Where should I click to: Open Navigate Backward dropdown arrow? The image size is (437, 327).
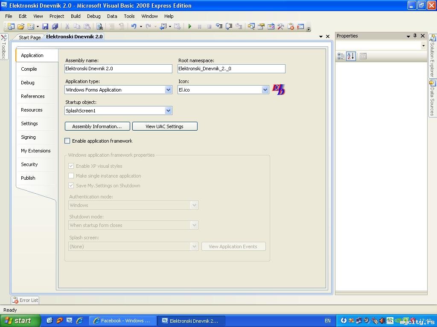pos(170,27)
